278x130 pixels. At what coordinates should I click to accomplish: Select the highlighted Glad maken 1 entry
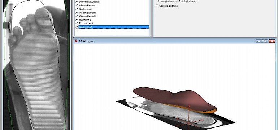pyautogui.click(x=113, y=27)
